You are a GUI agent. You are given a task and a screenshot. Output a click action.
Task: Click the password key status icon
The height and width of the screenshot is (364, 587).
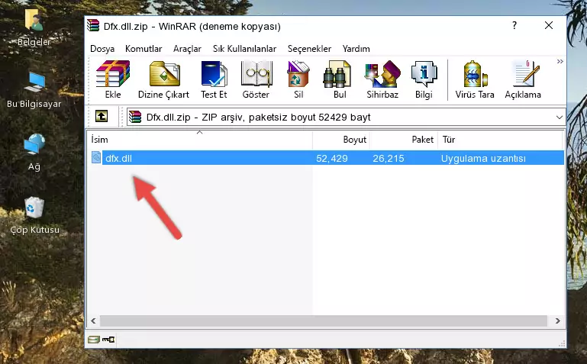click(108, 340)
